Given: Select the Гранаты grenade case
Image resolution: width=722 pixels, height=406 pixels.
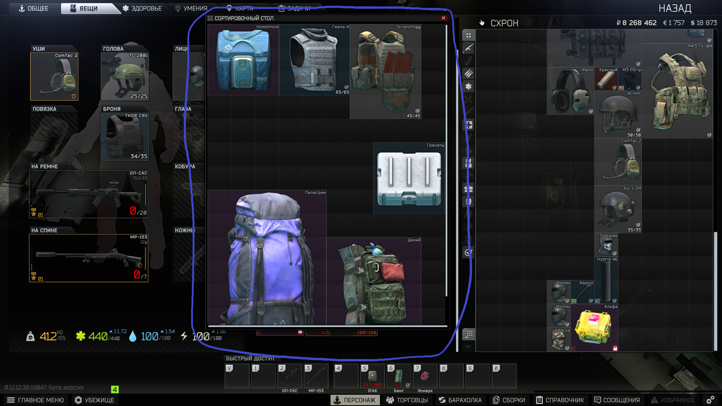Looking at the screenshot, I should click(x=409, y=178).
